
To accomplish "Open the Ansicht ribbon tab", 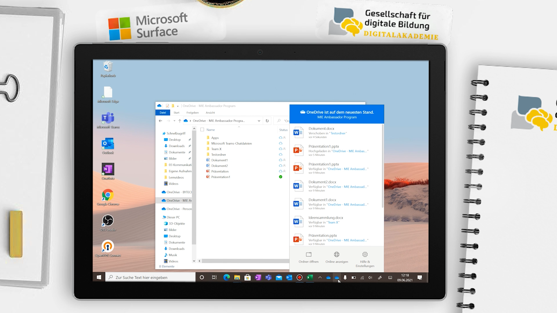I will coord(210,112).
